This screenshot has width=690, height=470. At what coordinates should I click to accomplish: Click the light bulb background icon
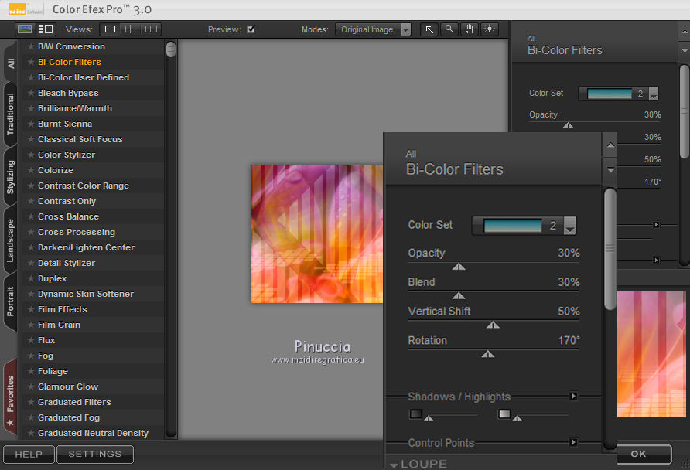click(x=489, y=29)
